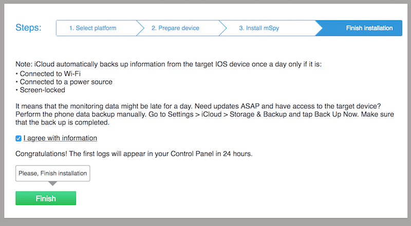
Task: Click the Please, Finish installation tooltip
Action: (52, 173)
